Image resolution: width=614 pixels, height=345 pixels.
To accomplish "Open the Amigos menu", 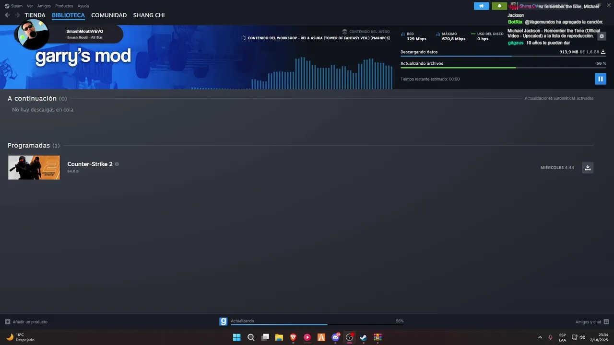I will [x=44, y=6].
